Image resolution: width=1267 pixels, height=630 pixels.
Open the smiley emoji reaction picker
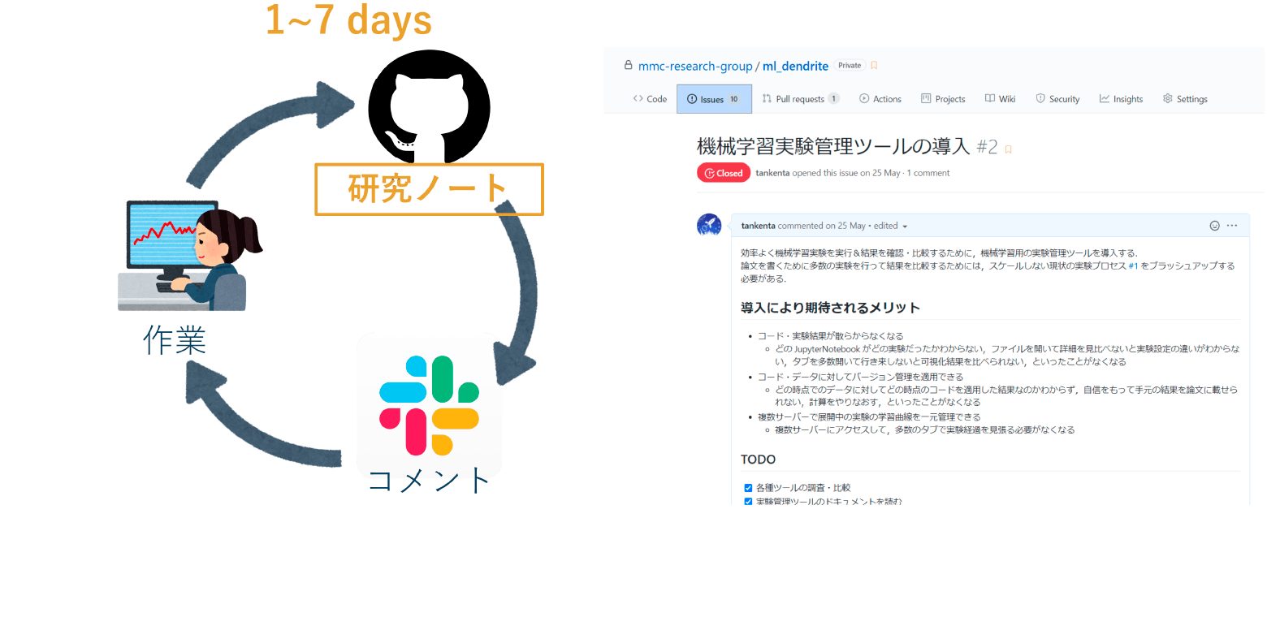(x=1214, y=226)
